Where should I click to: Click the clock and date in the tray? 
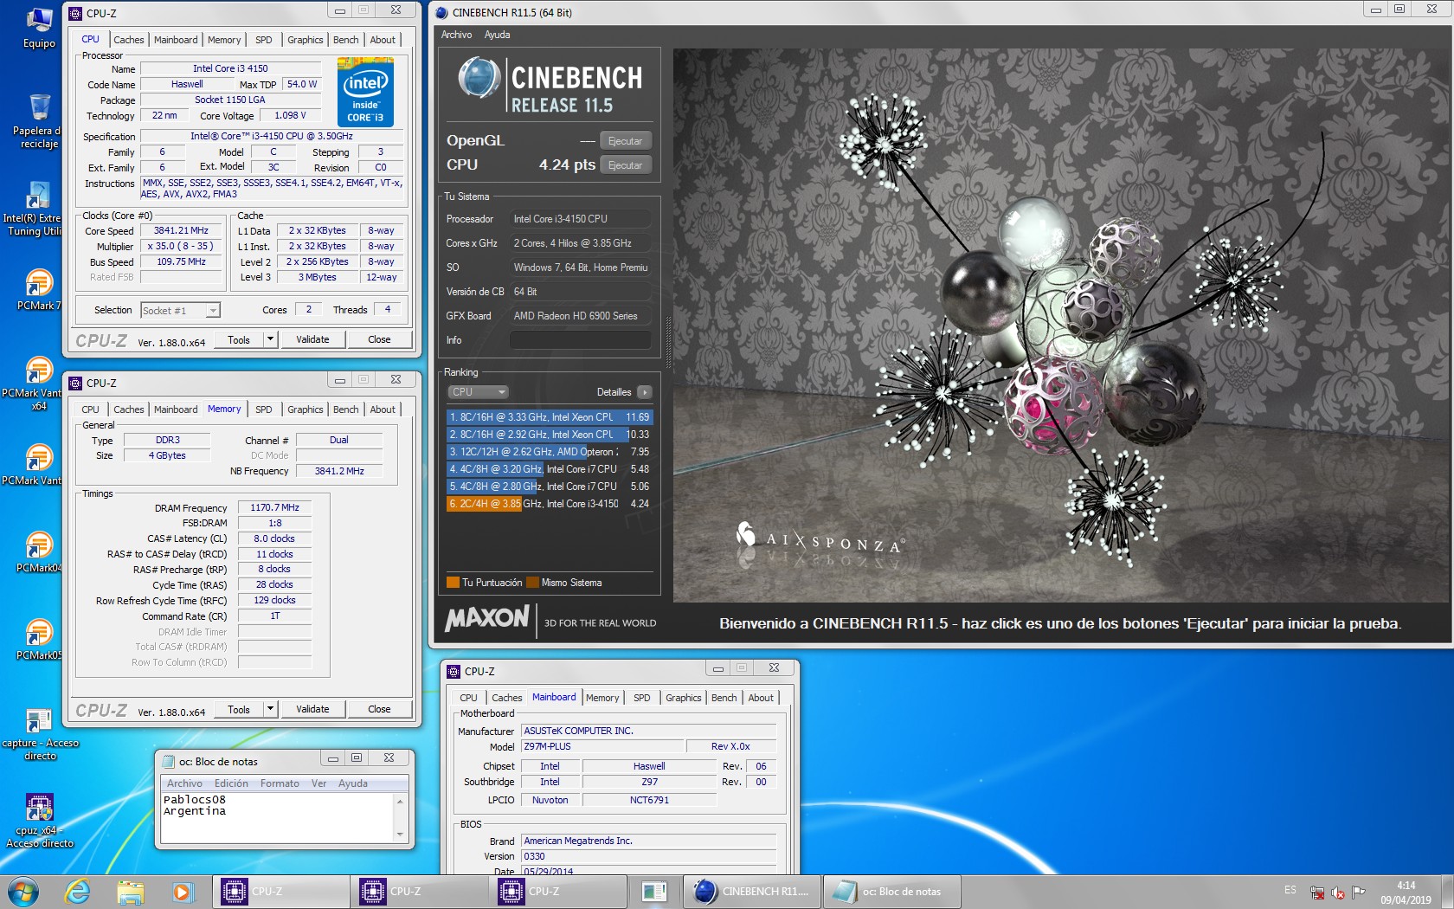pos(1406,893)
